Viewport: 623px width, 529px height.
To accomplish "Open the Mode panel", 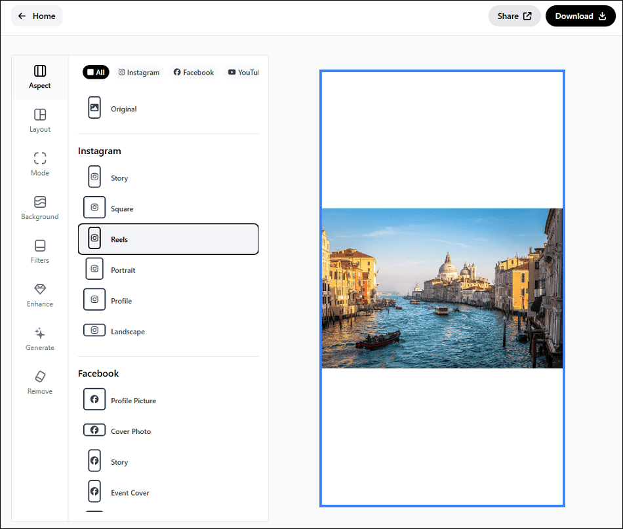I will point(39,164).
